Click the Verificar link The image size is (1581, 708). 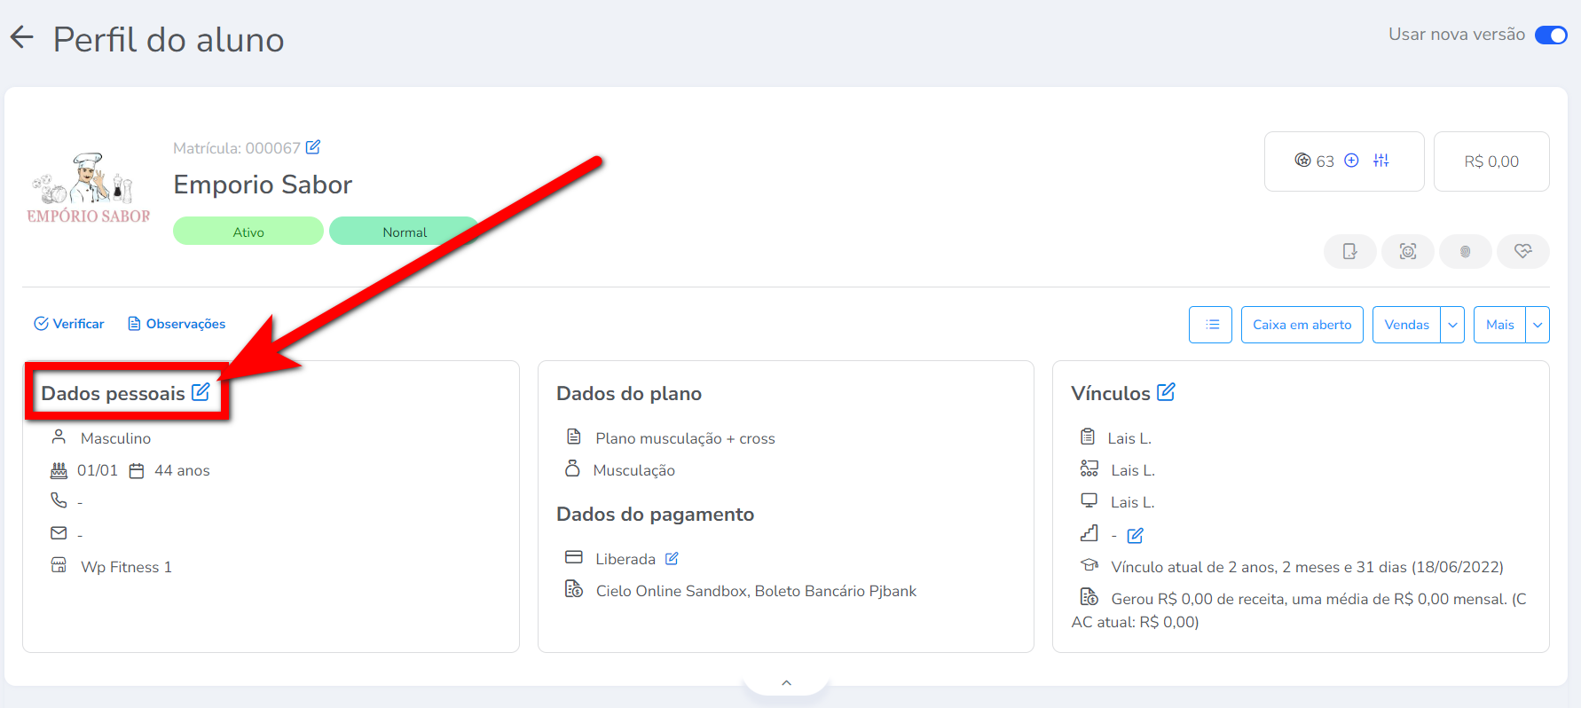tap(69, 324)
